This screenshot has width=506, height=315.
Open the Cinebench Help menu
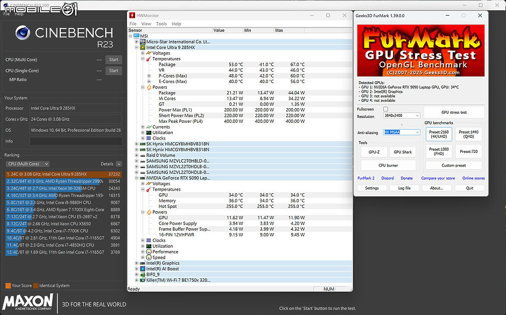pos(19,14)
